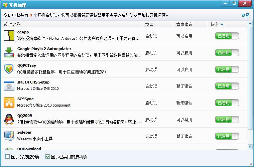Close the 开机加速 window
254x167 pixels.
click(x=245, y=3)
